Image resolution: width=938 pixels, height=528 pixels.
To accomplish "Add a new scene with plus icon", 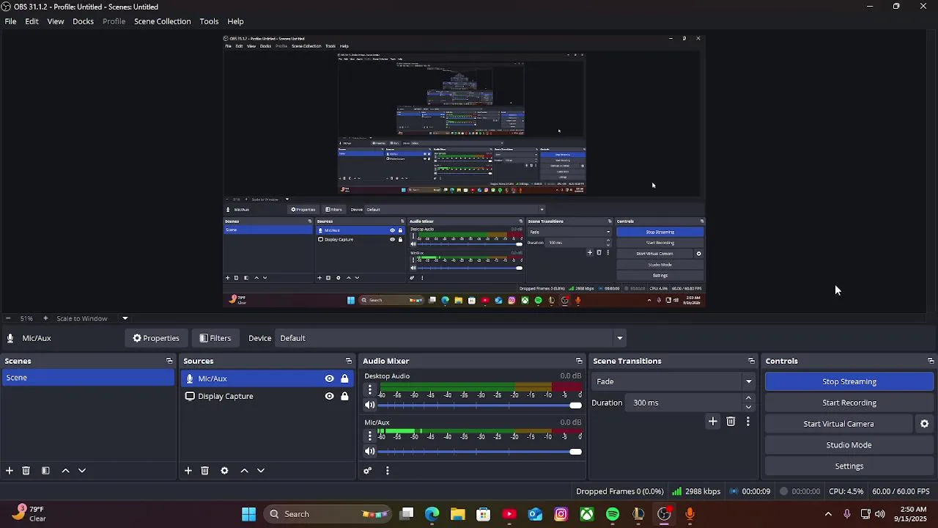I will [x=10, y=471].
